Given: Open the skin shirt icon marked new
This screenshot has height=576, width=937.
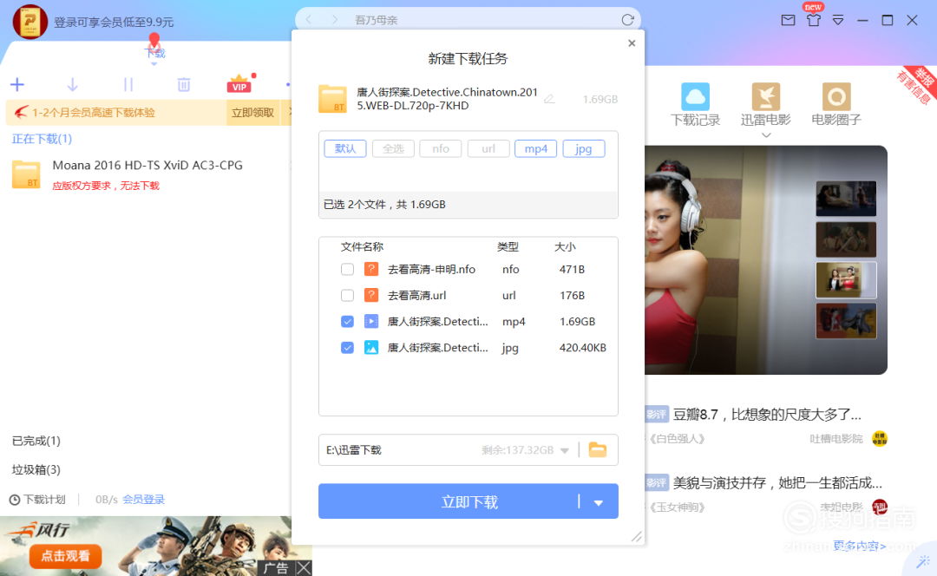Looking at the screenshot, I should click(x=813, y=20).
